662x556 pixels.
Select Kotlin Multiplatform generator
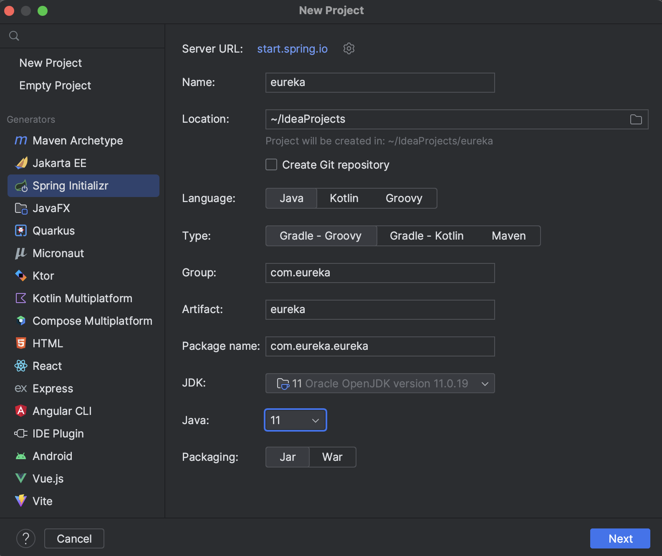click(83, 298)
